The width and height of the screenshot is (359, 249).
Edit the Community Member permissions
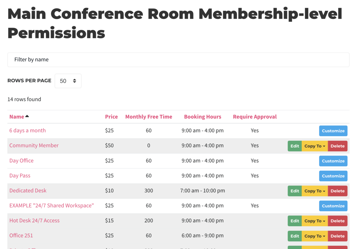(x=295, y=146)
